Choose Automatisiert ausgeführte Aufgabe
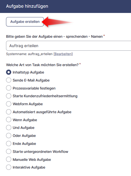This screenshot has height=176, width=131. pos(8,112)
